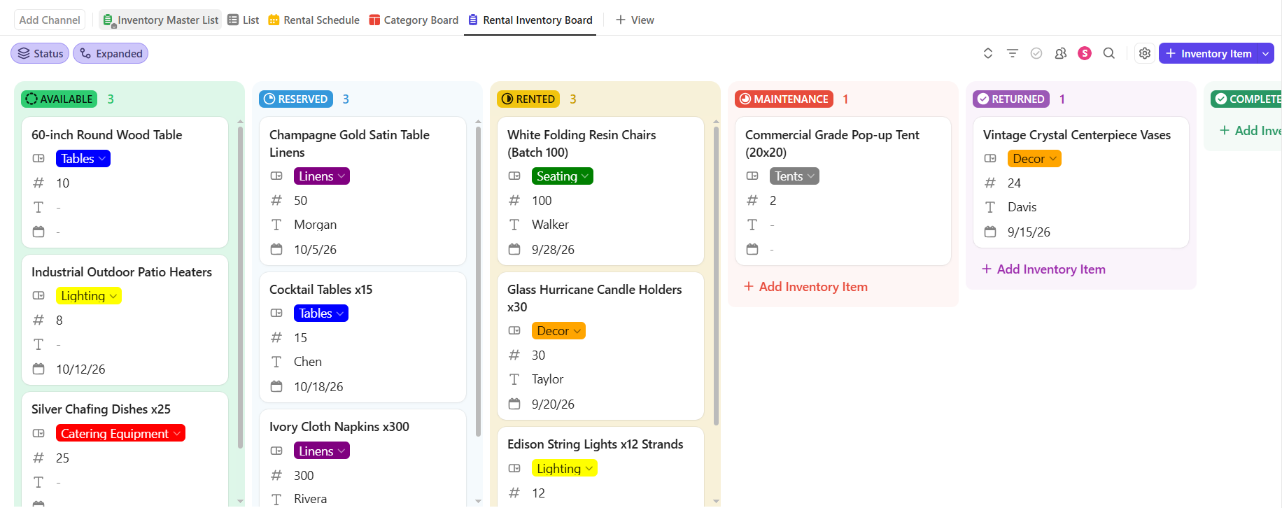The image size is (1282, 508).
Task: Switch to Category Board tab
Action: tap(414, 20)
